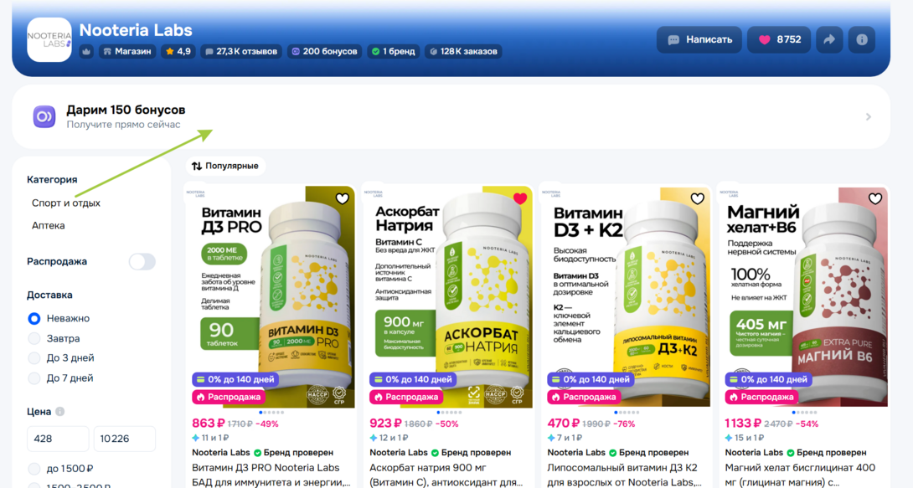This screenshot has width=913, height=488.
Task: Favorite the Витамин Д3 PRO product
Action: pyautogui.click(x=343, y=199)
